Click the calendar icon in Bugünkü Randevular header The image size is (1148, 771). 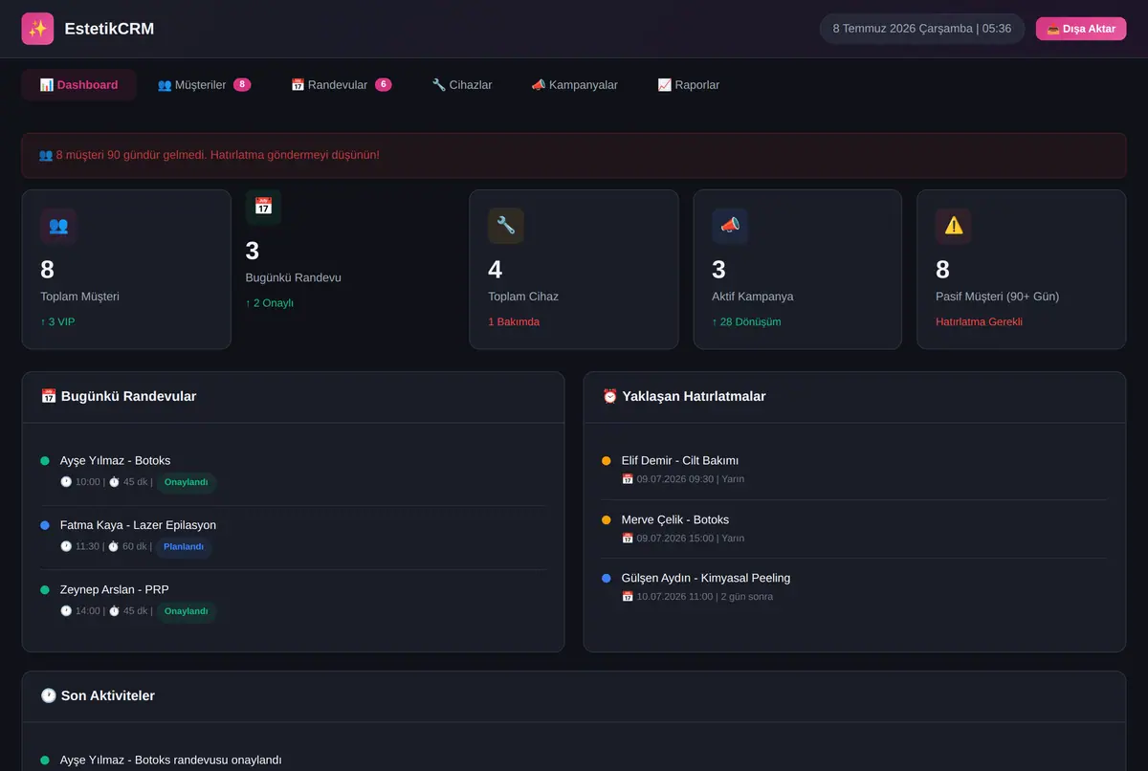click(49, 396)
